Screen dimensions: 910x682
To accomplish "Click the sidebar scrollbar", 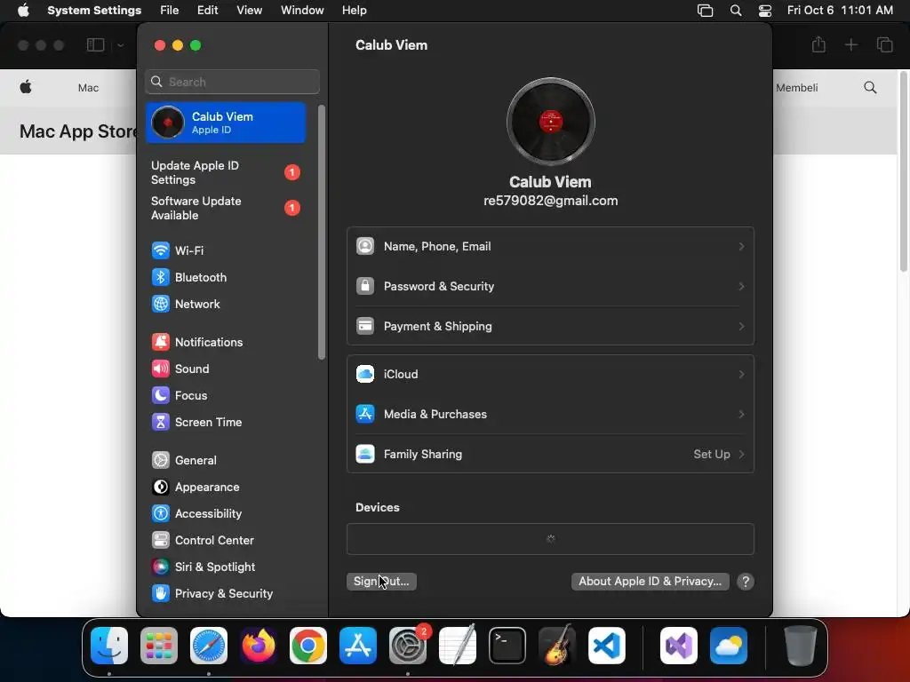I will point(322,232).
